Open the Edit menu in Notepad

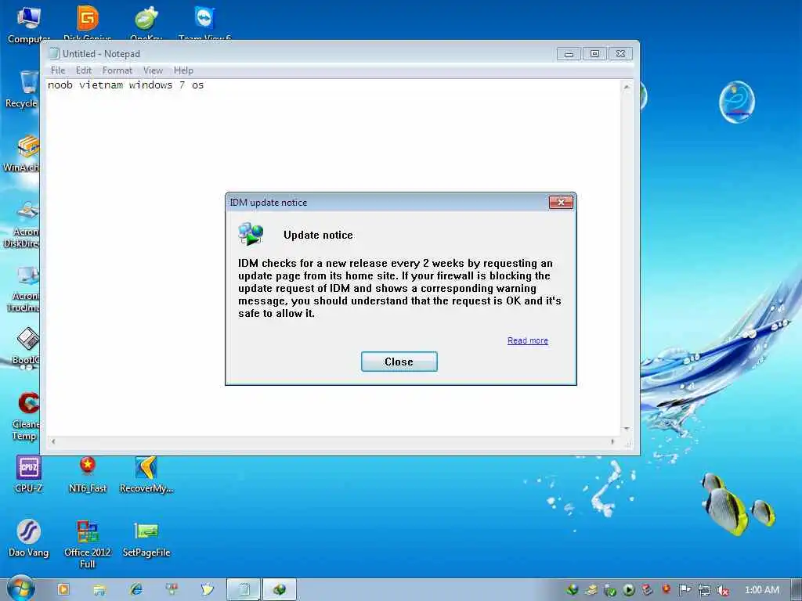click(83, 70)
